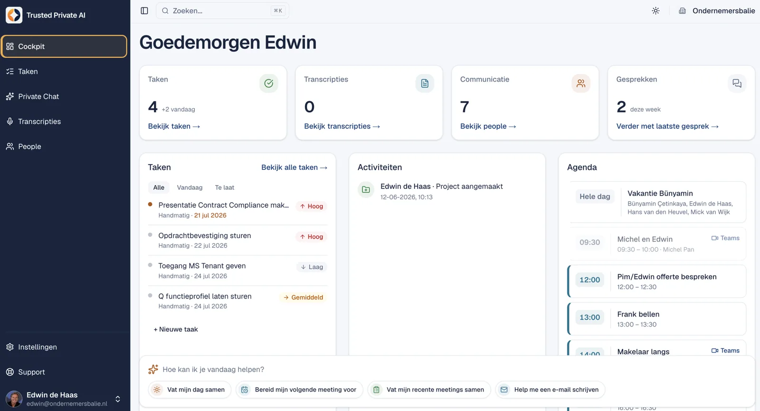Viewport: 760px width, 411px height.
Task: Toggle the Toegang MS Tenant geven status dot
Action: click(x=150, y=265)
